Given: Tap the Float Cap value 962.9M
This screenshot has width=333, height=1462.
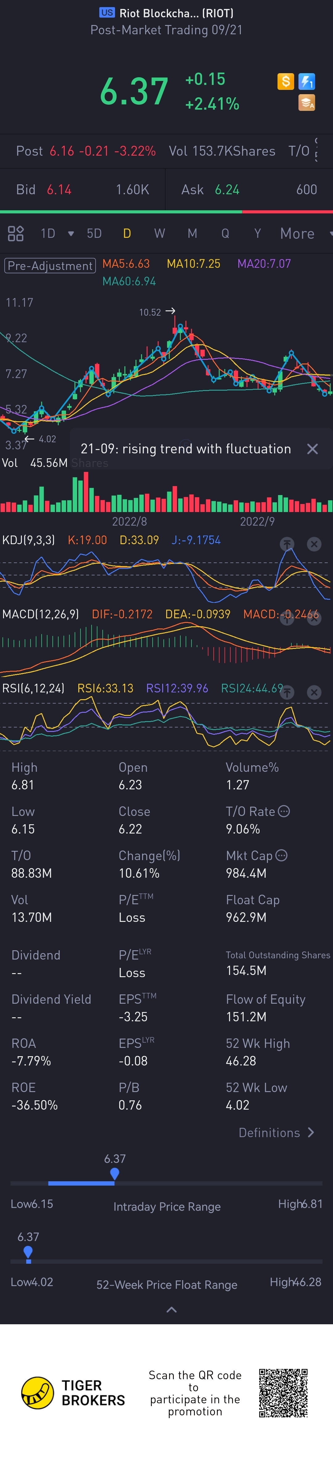Looking at the screenshot, I should tap(246, 917).
